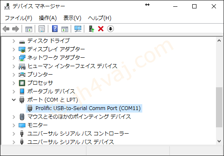Expand the ネットワーク アダプター category
Image resolution: width=224 pixels, height=156 pixels.
click(x=14, y=58)
